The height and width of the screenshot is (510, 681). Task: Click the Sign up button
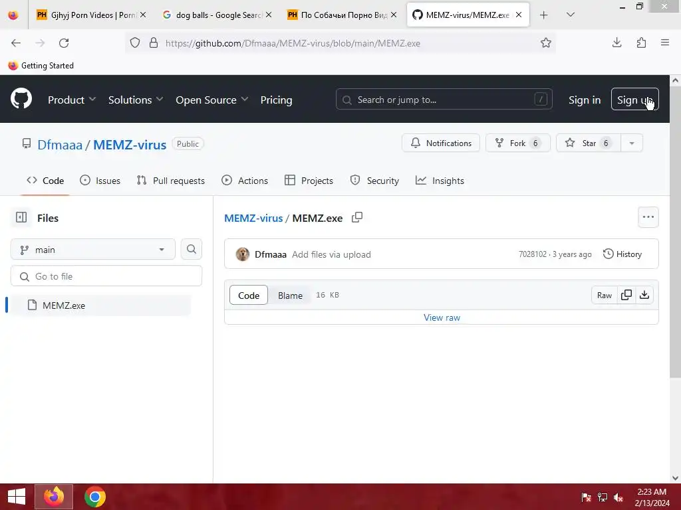pyautogui.click(x=634, y=100)
